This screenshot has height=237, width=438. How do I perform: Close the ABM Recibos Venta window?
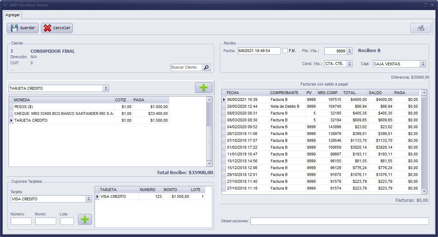coord(432,5)
